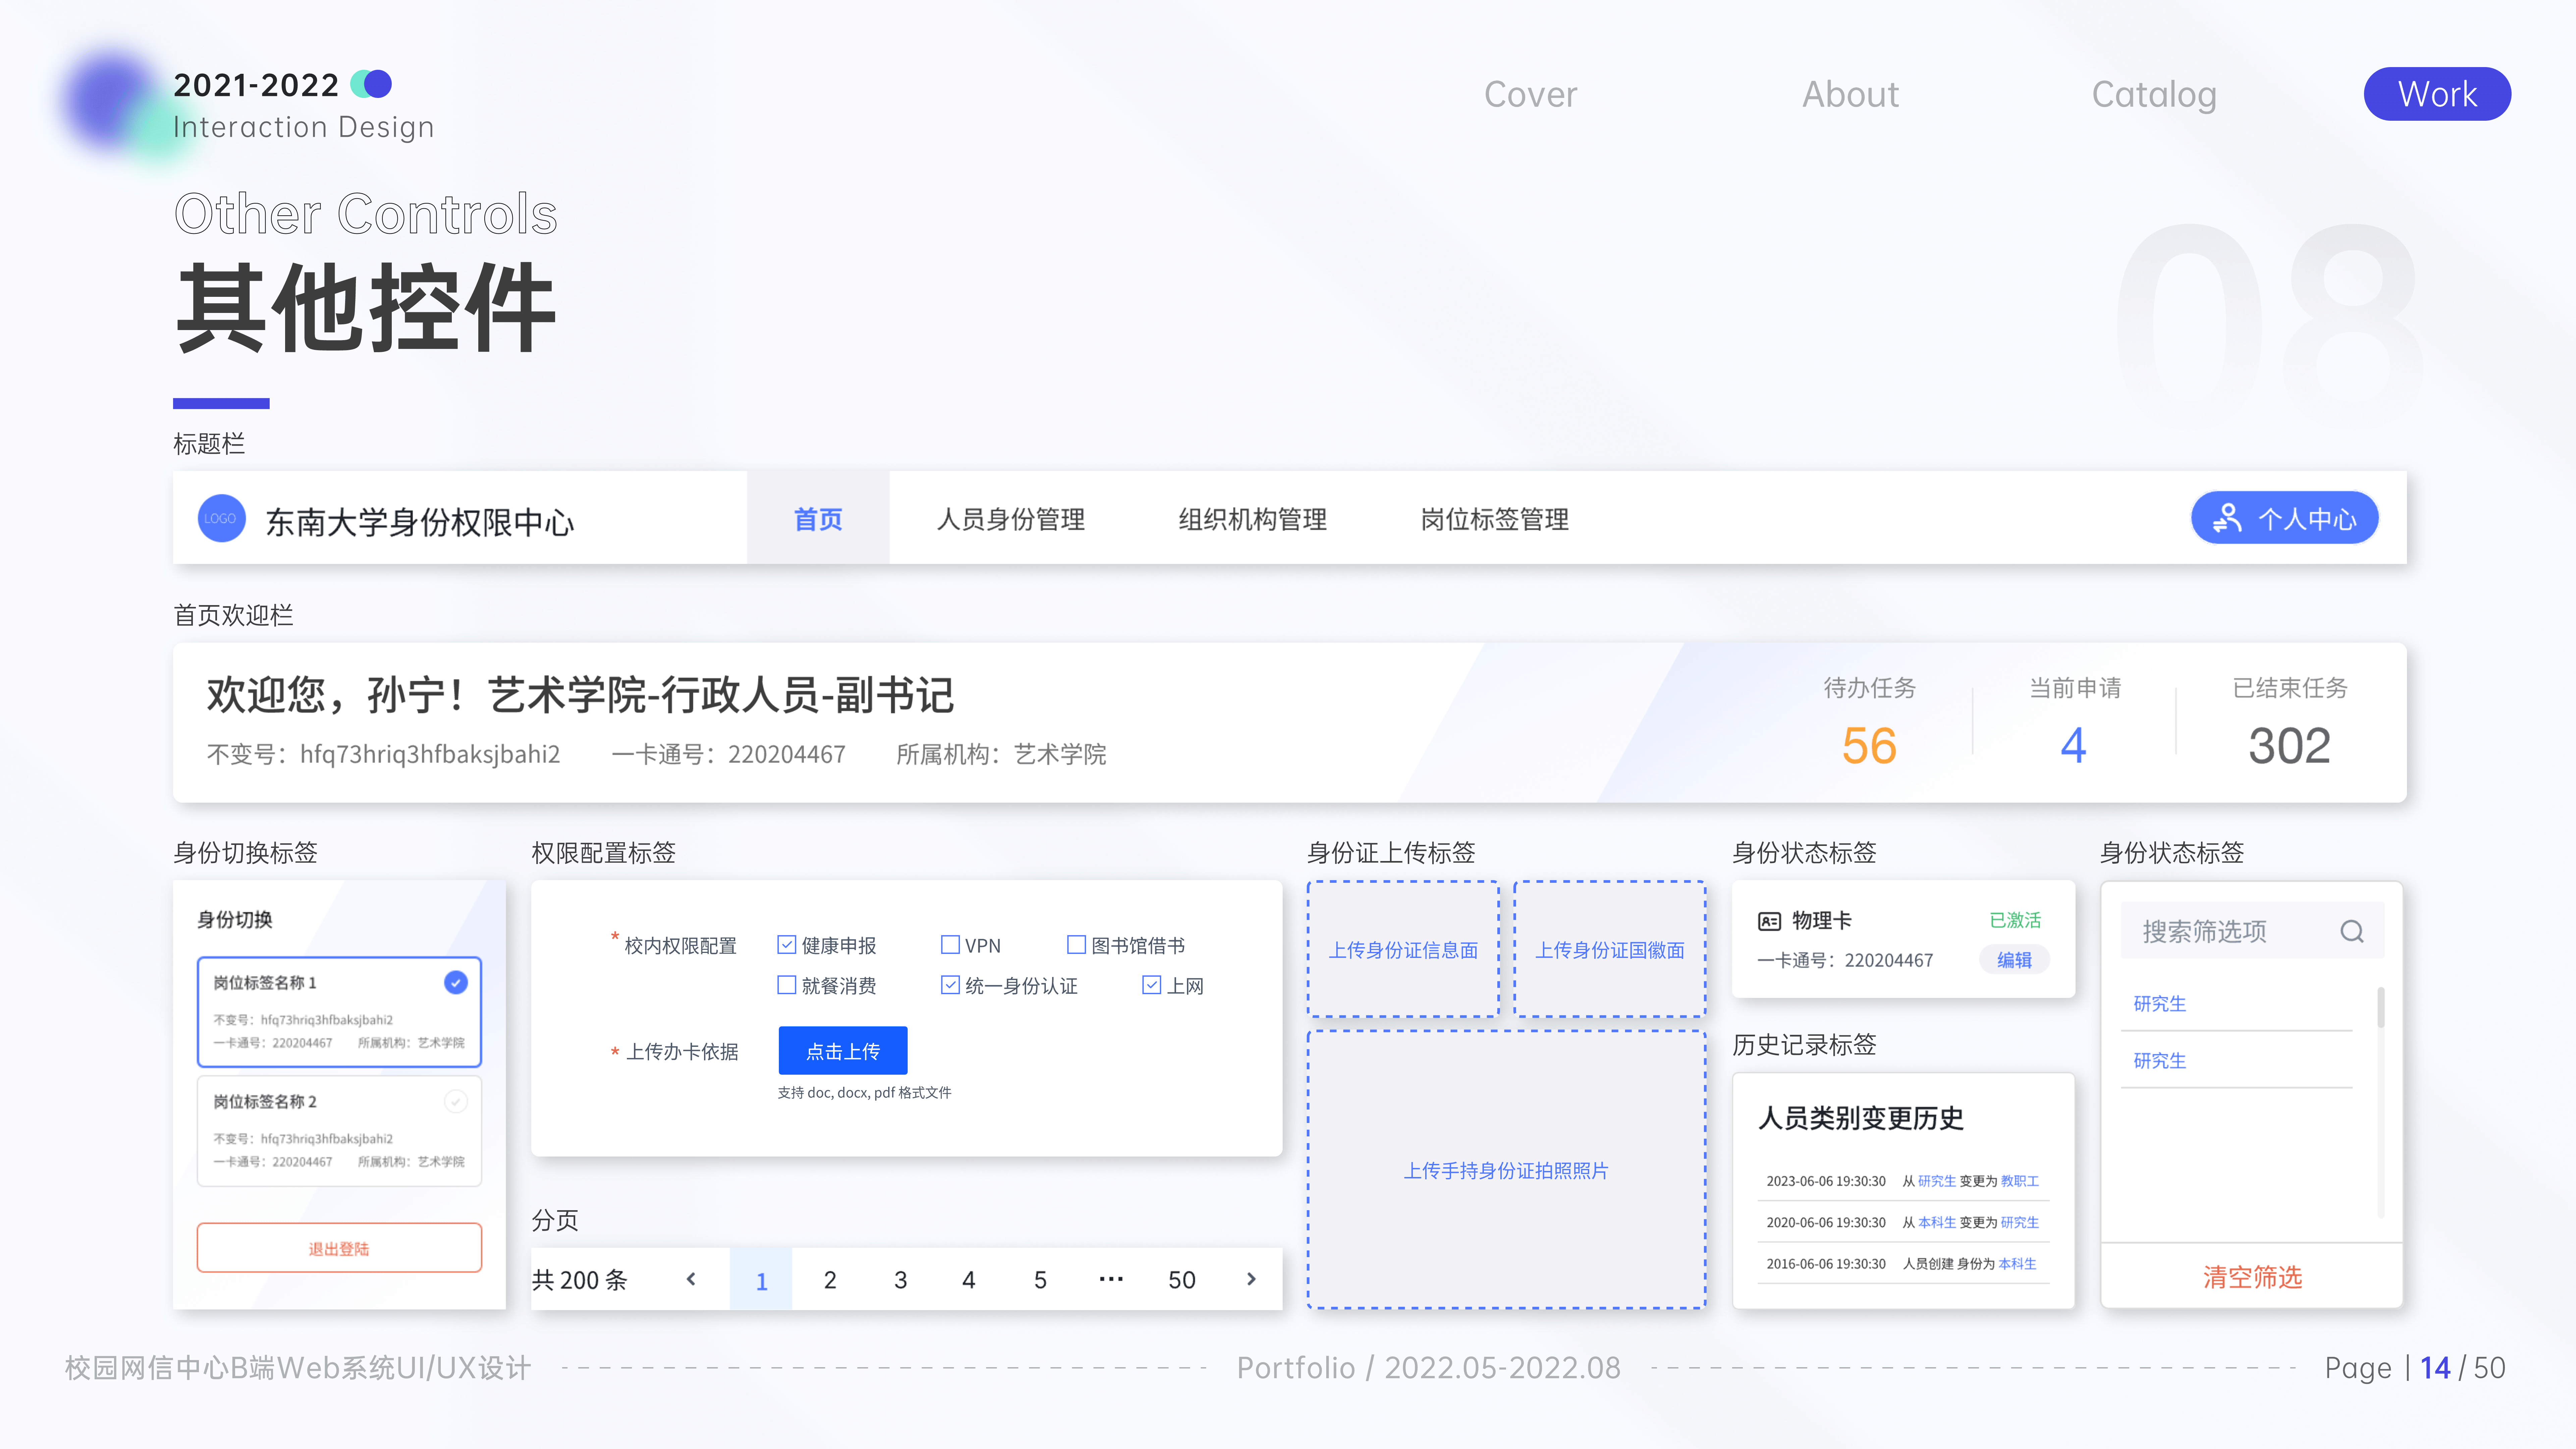The image size is (2576, 1449).
Task: Click the 待办任务 count 56
Action: pyautogui.click(x=1869, y=746)
